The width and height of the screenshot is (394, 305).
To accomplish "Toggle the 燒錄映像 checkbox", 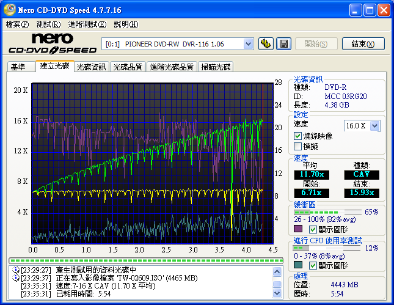I will [x=298, y=136].
